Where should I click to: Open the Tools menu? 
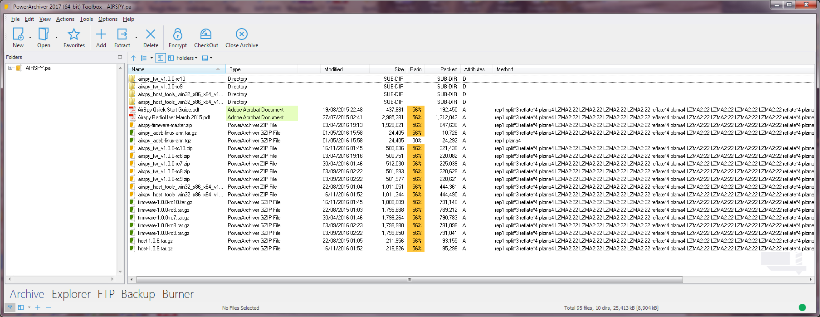tap(86, 19)
